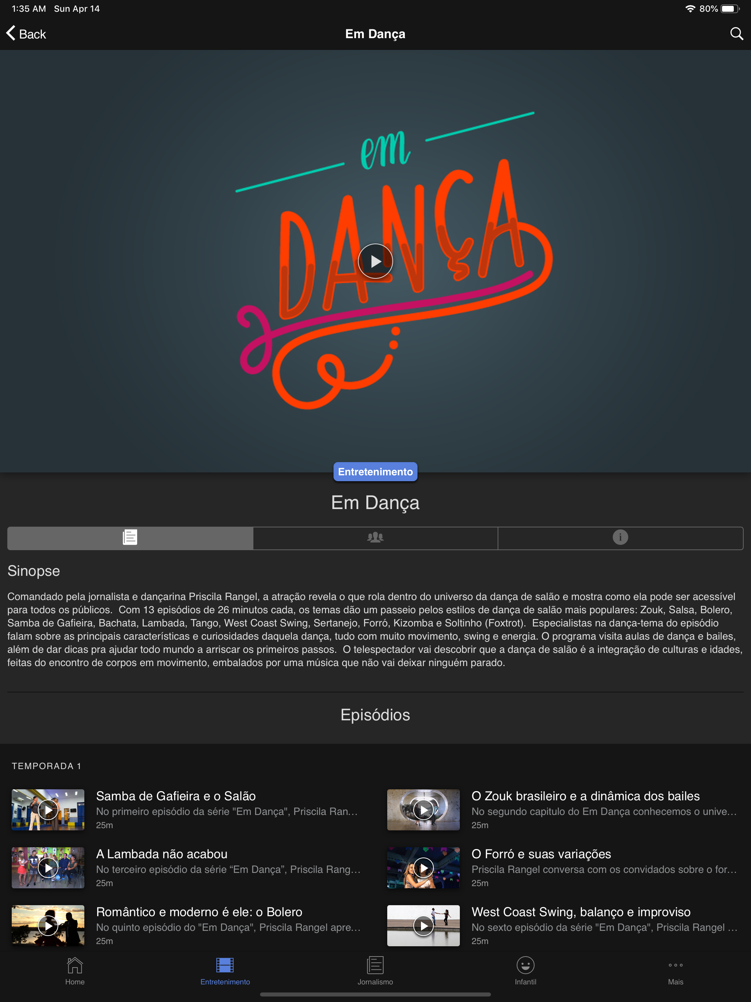Tap the Infantil tab label
The height and width of the screenshot is (1002, 751).
525,981
